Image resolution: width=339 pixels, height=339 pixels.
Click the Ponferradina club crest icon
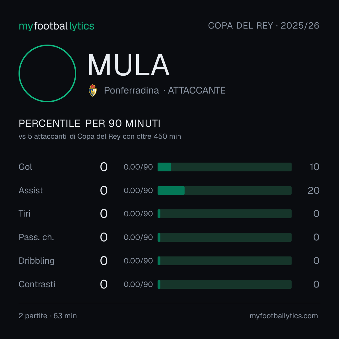93,90
